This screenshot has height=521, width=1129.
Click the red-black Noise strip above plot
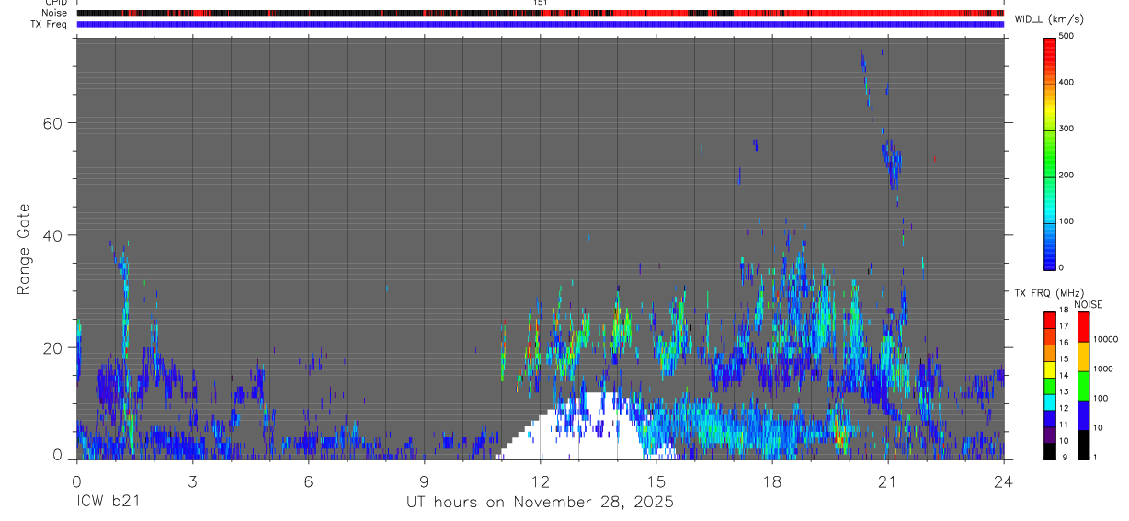[x=541, y=13]
